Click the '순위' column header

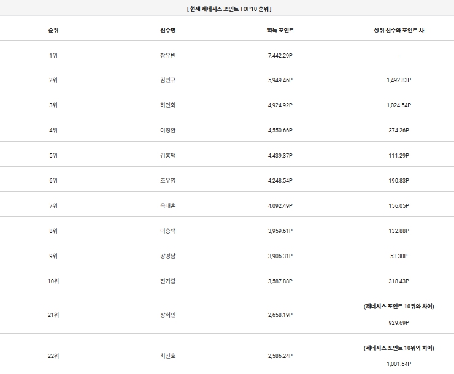[x=53, y=30]
